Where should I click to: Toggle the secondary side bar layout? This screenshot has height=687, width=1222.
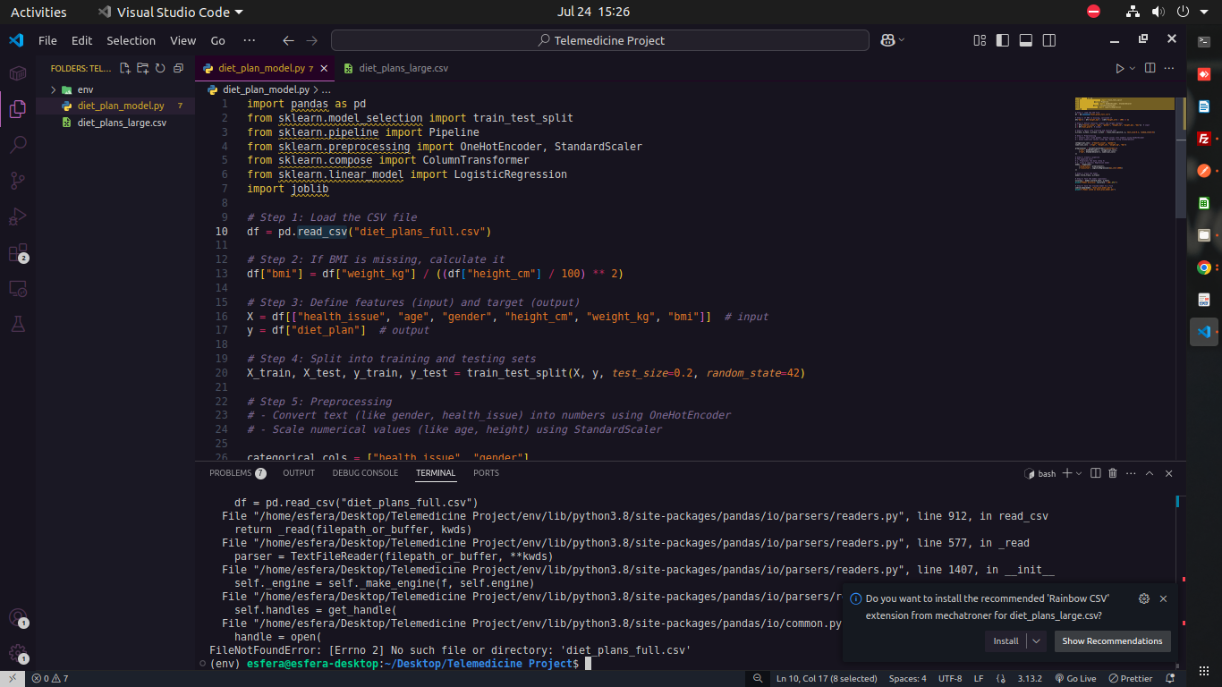[1049, 40]
